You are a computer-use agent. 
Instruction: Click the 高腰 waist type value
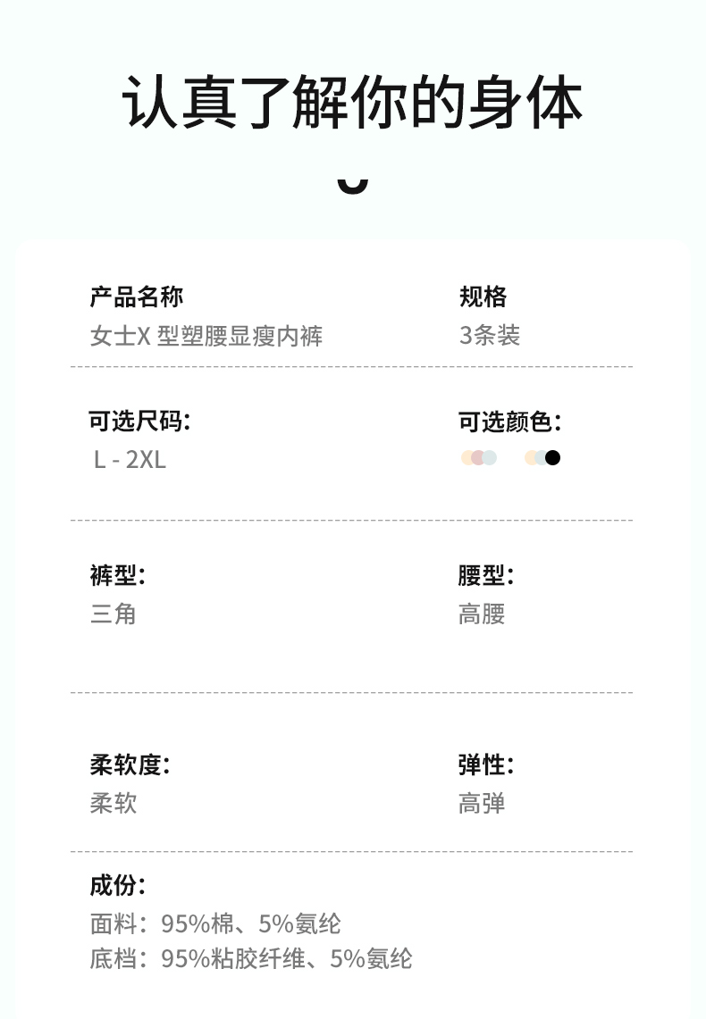click(x=482, y=614)
